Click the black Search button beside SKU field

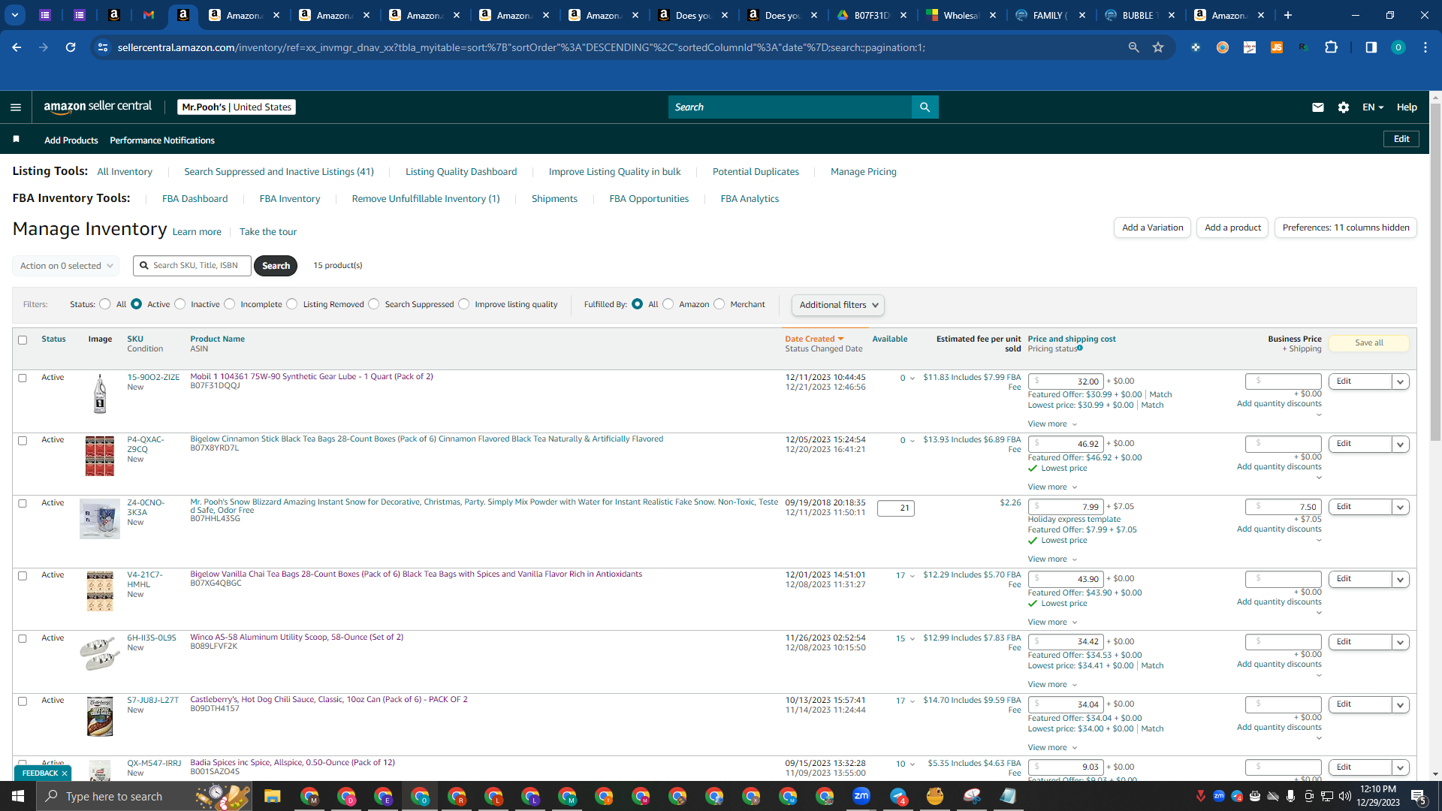[276, 266]
